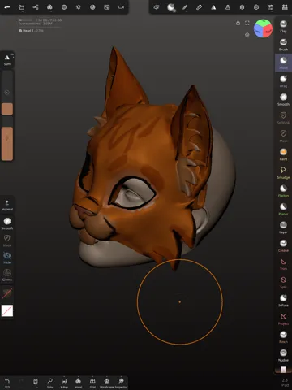Click the colored view orientation cube
This screenshot has width=292, height=390.
click(263, 28)
